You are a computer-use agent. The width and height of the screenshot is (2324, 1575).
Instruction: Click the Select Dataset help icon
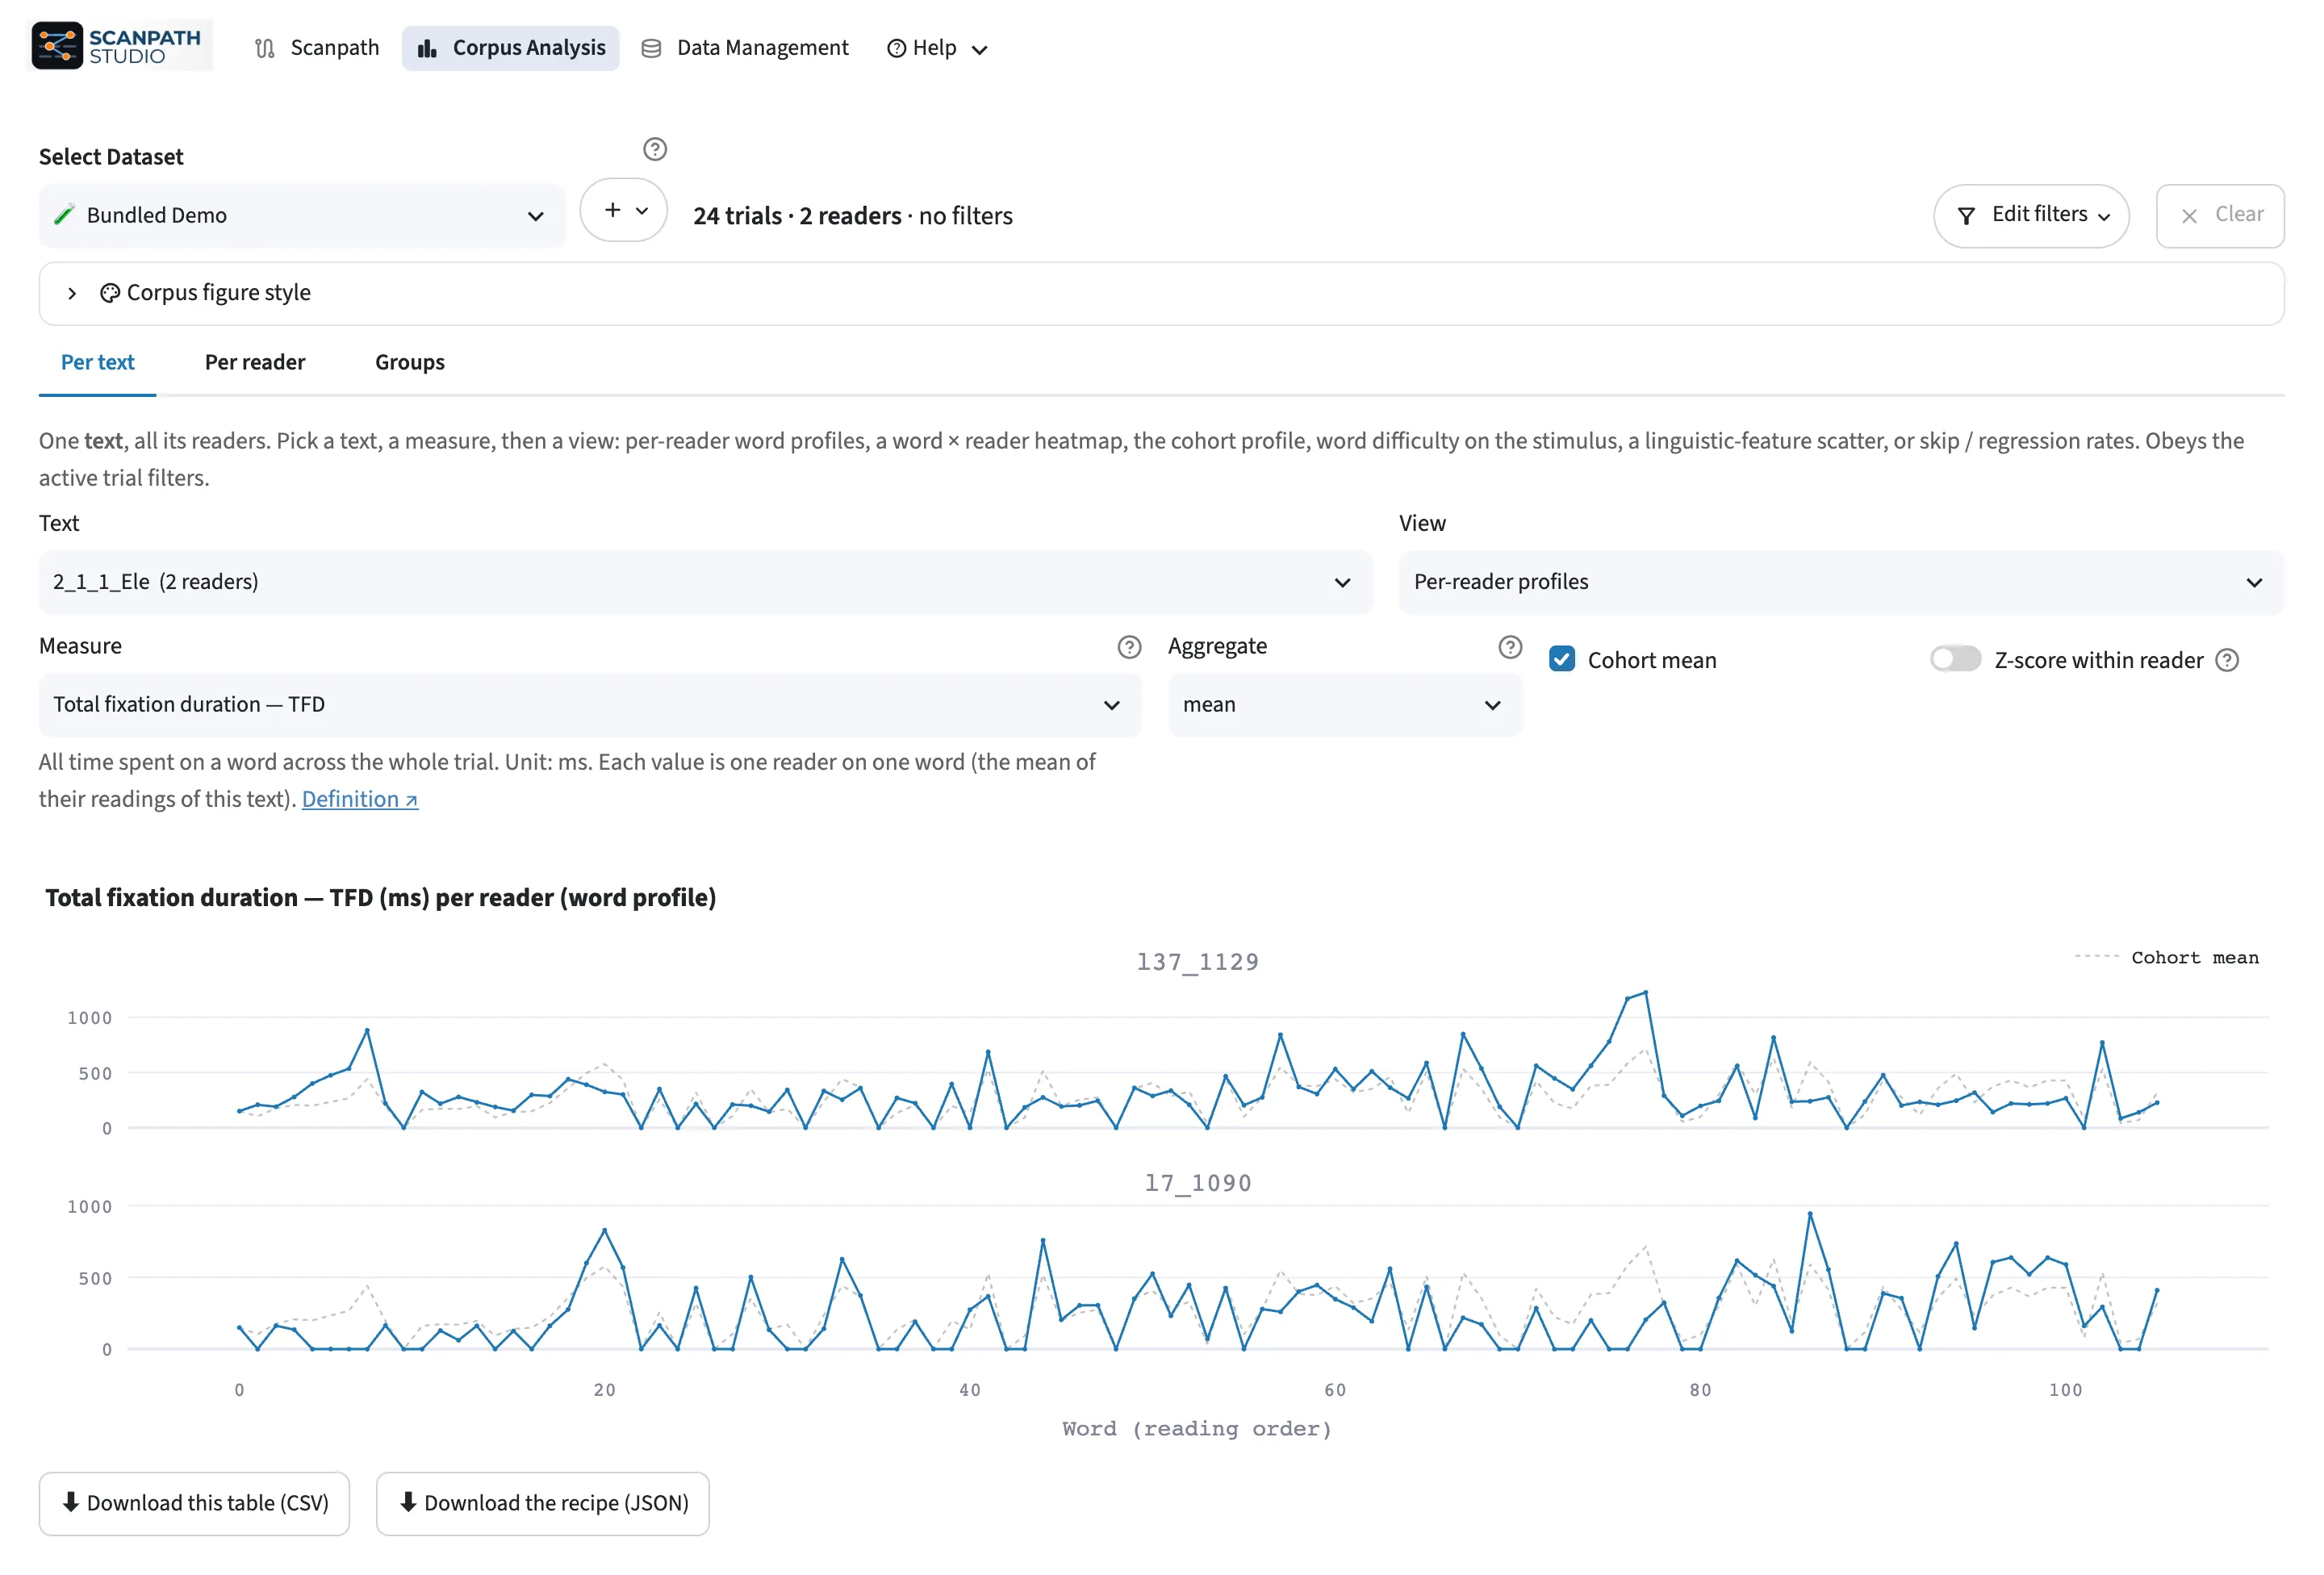pos(654,149)
